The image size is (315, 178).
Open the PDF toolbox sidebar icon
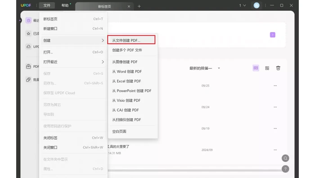pos(28,66)
